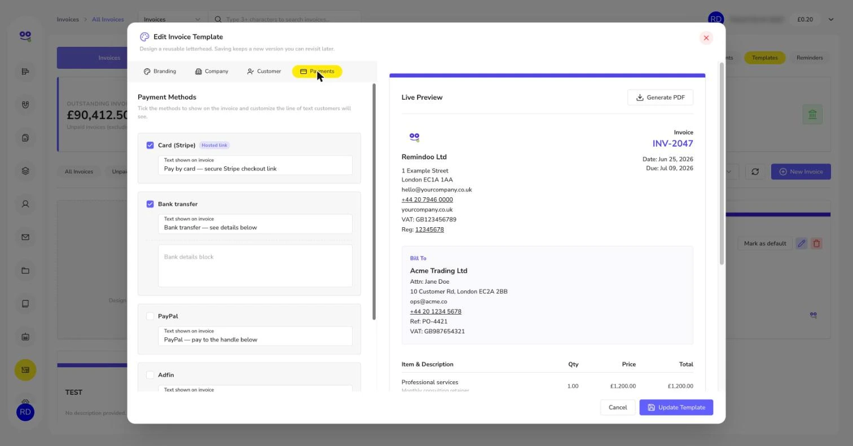Open the Reminders tab in the background page
The width and height of the screenshot is (853, 446).
coord(810,58)
